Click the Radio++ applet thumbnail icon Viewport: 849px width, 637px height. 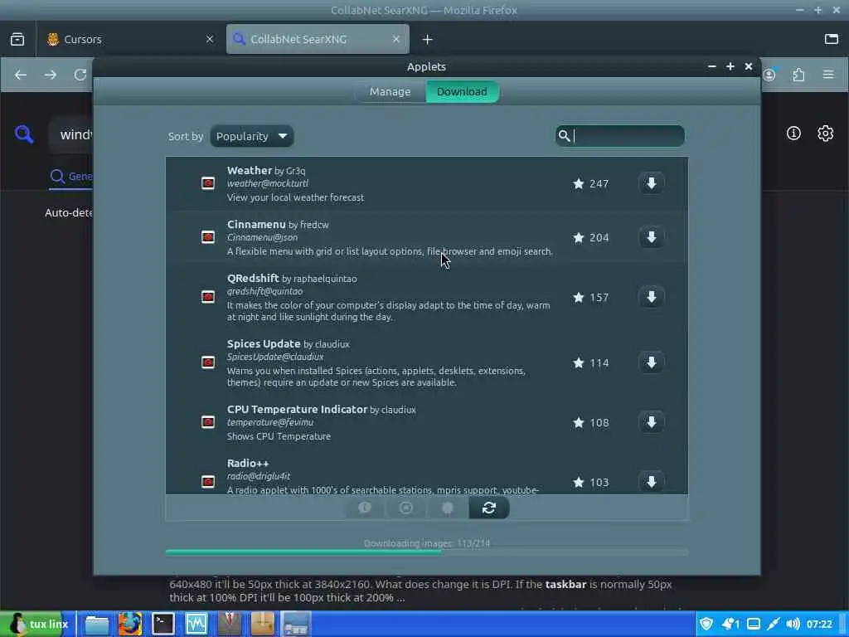[208, 482]
